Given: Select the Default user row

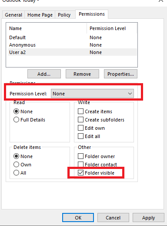Looking at the screenshot, I should tap(73, 37).
